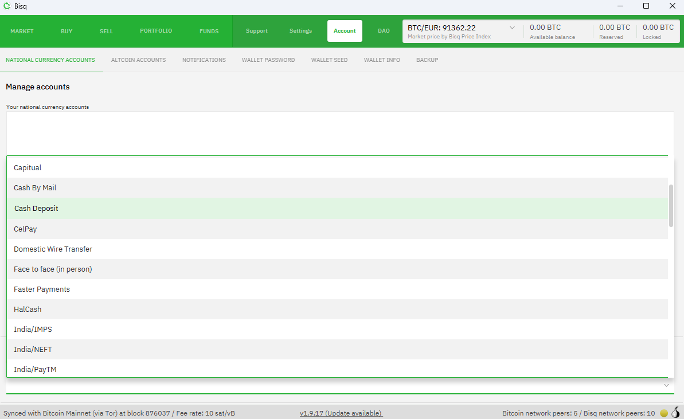Viewport: 684px width, 419px height.
Task: Select National Currency Accounts tab
Action: pyautogui.click(x=50, y=60)
